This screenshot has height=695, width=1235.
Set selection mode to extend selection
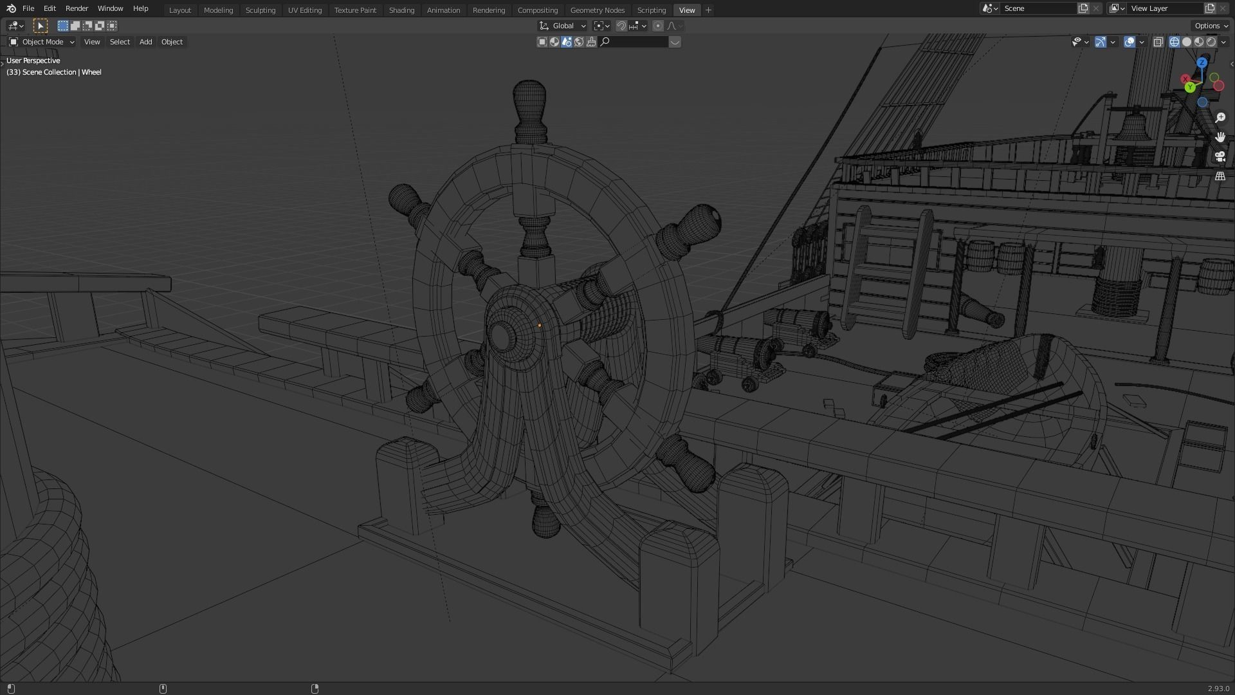tap(75, 26)
